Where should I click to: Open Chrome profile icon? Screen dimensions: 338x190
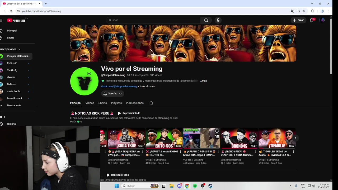[x=322, y=11]
